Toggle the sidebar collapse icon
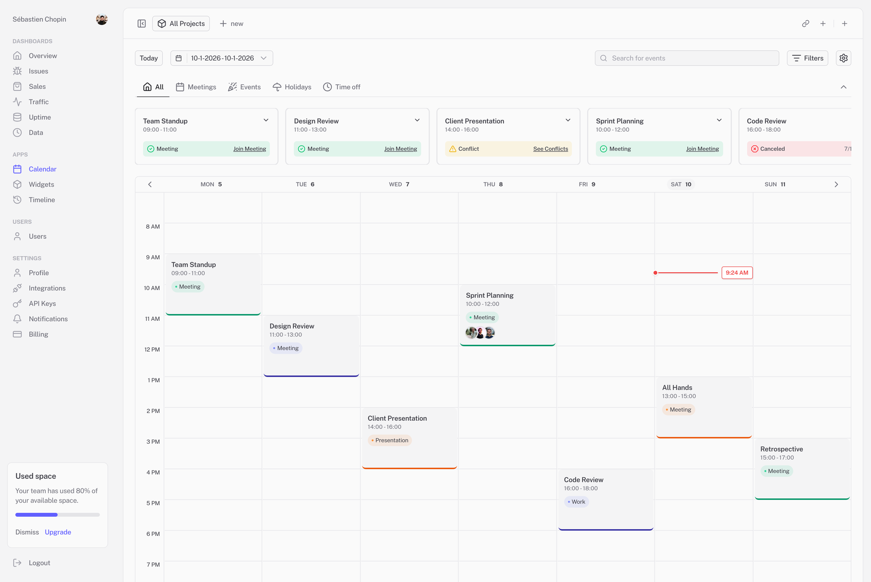871x582 pixels. [142, 24]
